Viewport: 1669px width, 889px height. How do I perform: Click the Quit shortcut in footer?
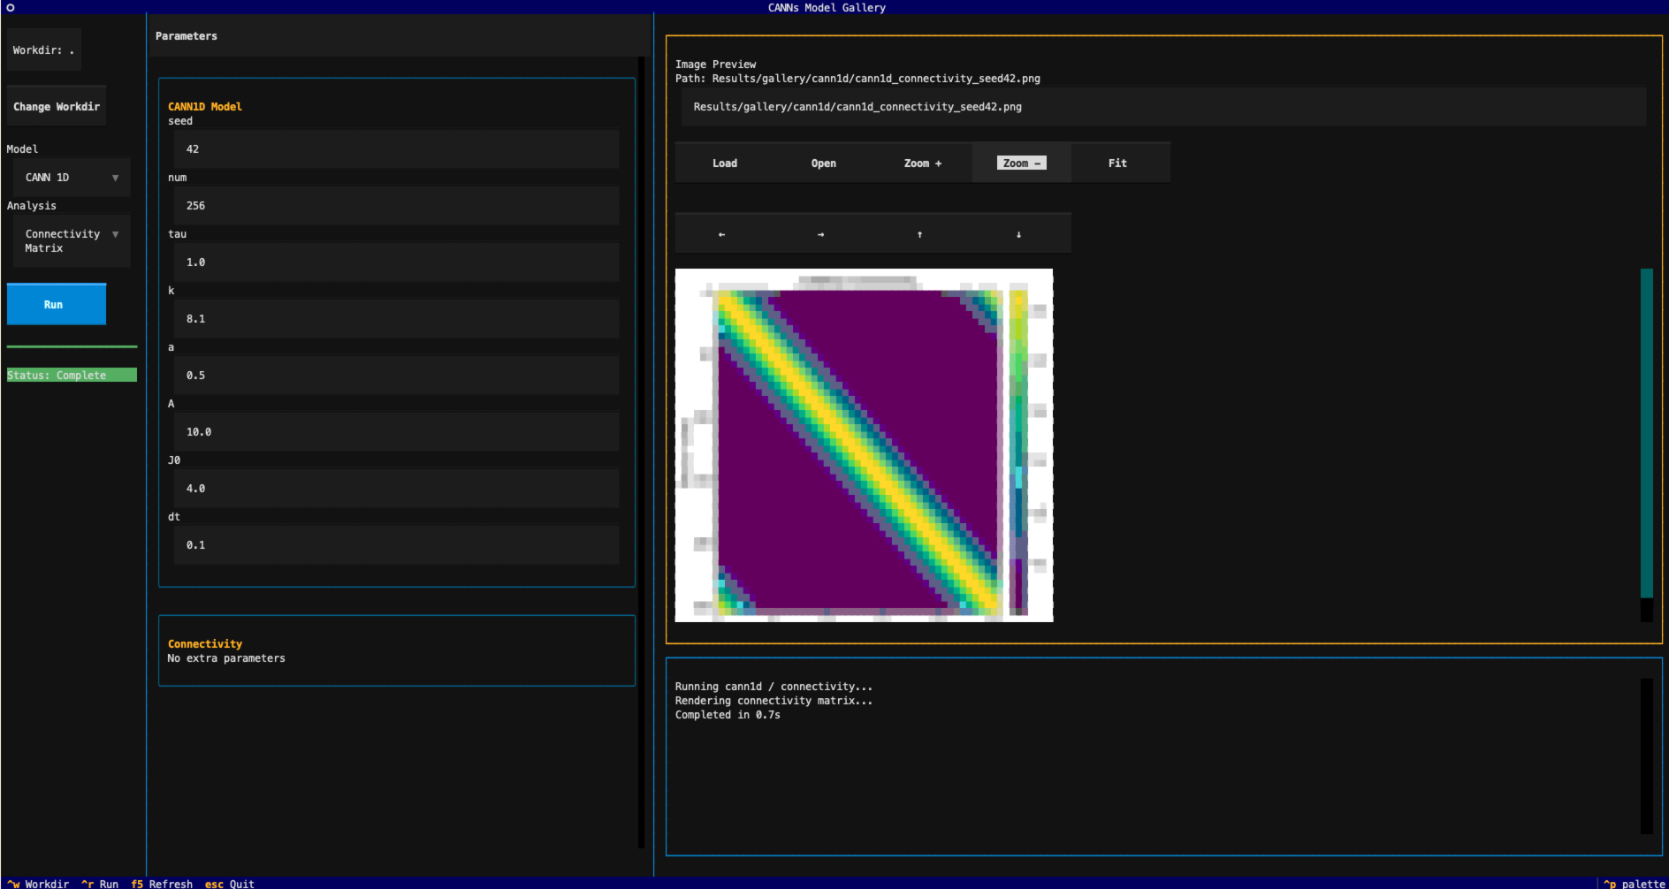[x=230, y=883]
